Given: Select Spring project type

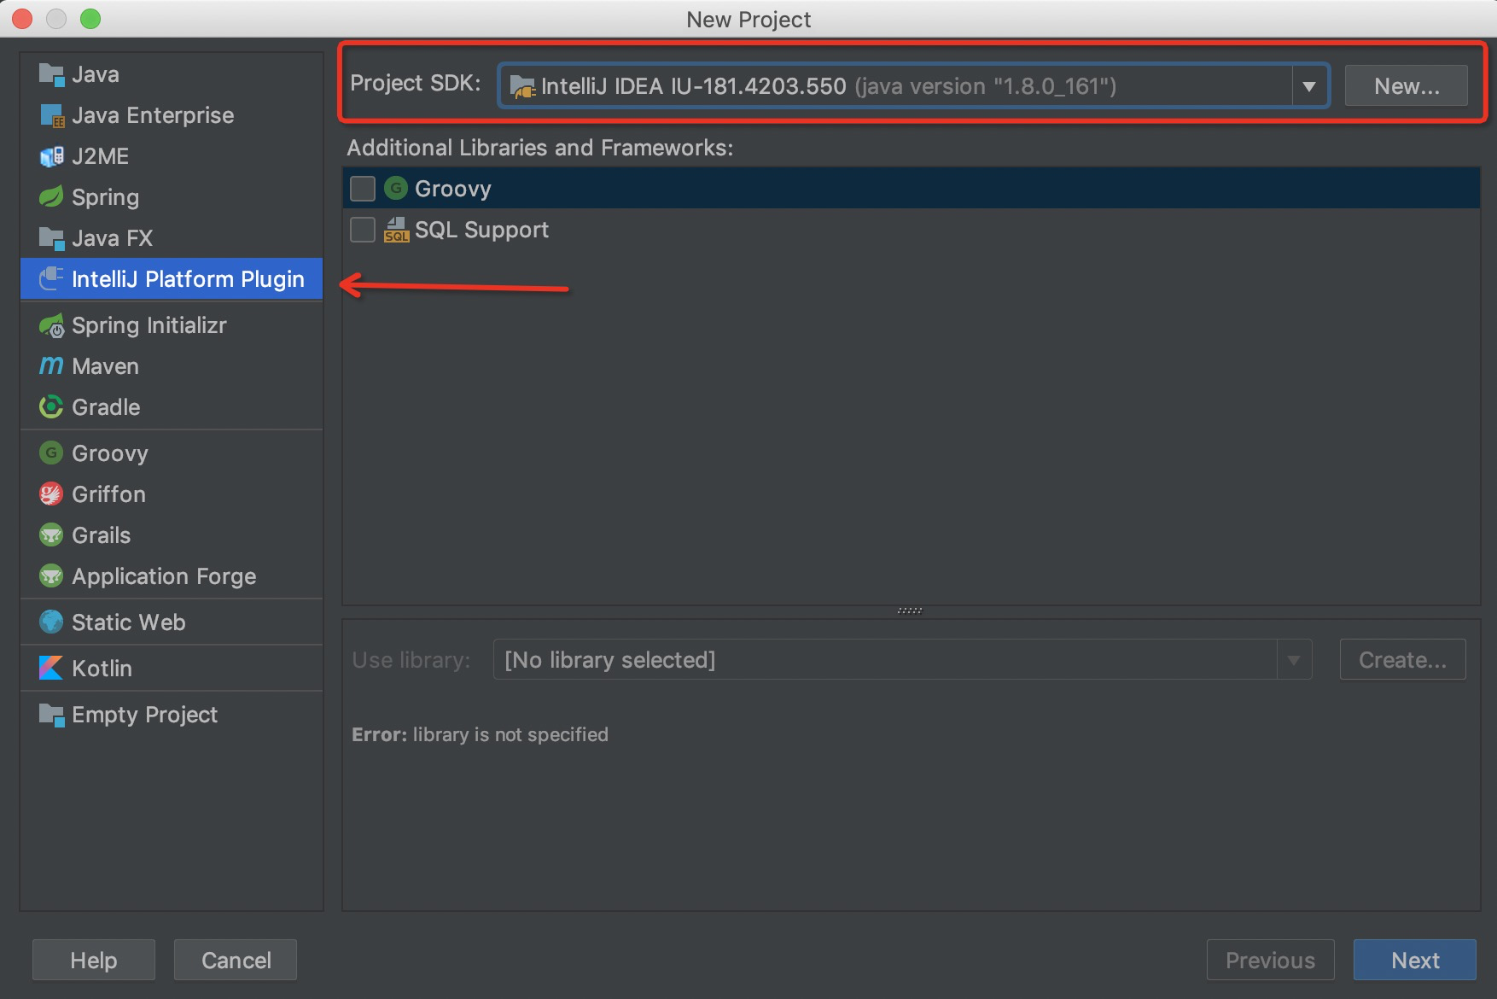Looking at the screenshot, I should (x=172, y=197).
